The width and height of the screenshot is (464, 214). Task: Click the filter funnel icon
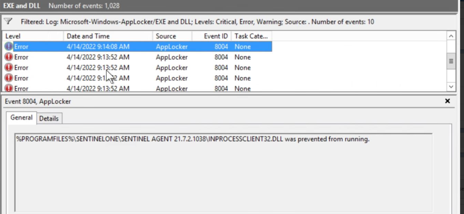pos(8,21)
